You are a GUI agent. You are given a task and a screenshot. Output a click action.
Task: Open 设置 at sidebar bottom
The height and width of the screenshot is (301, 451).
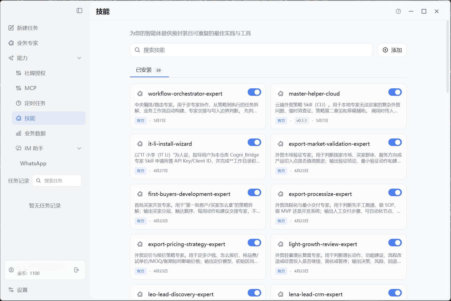45,290
